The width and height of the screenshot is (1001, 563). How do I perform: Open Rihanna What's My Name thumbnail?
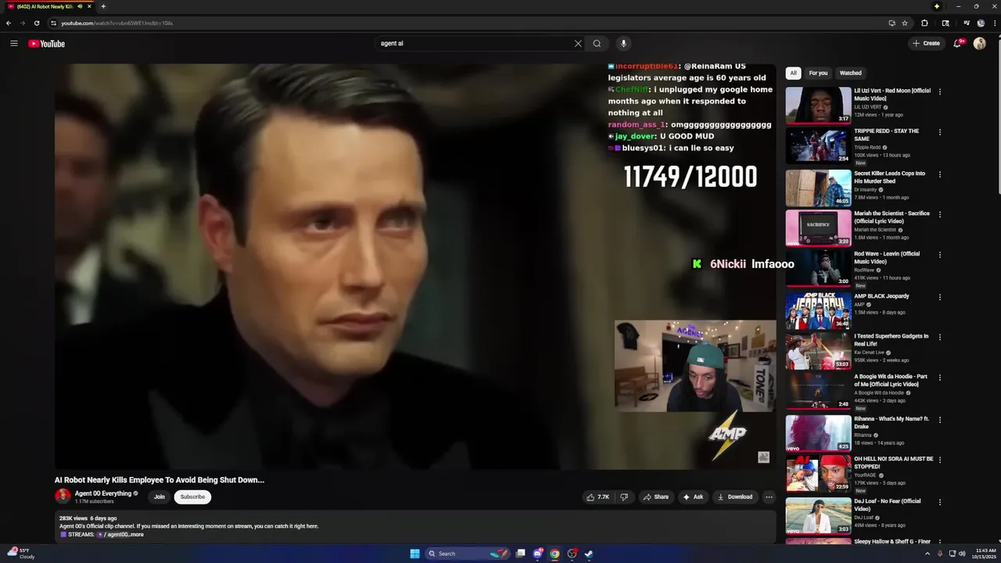[818, 433]
